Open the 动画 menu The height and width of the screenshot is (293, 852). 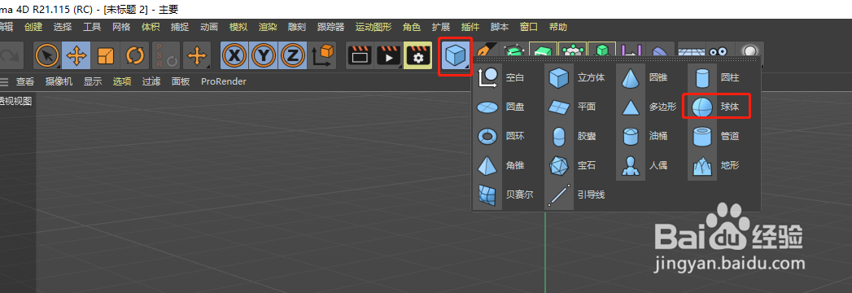pos(209,27)
